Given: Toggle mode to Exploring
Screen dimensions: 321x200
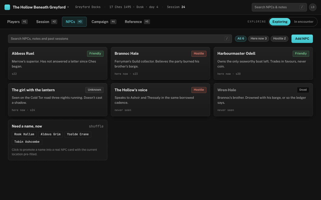Looking at the screenshot, I should point(280,22).
